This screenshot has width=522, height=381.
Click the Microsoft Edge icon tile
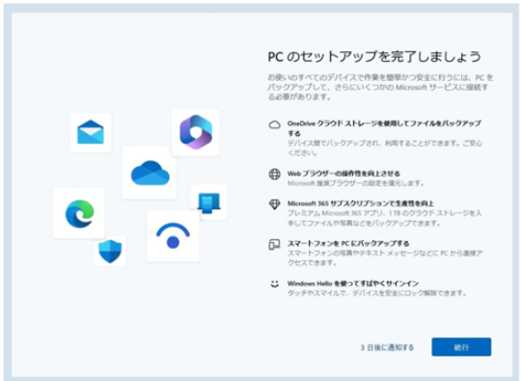(x=79, y=213)
